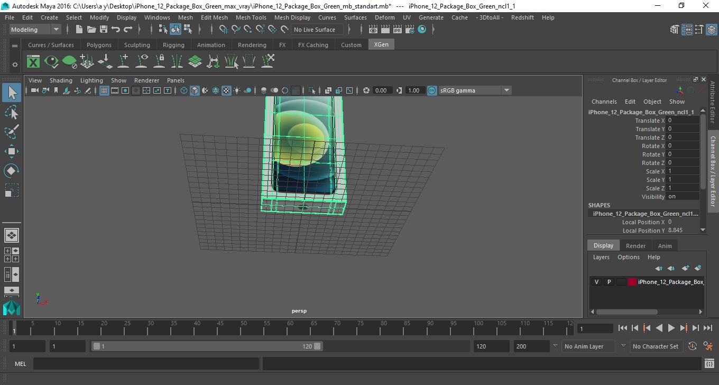Click the No Live Surface field

click(317, 30)
